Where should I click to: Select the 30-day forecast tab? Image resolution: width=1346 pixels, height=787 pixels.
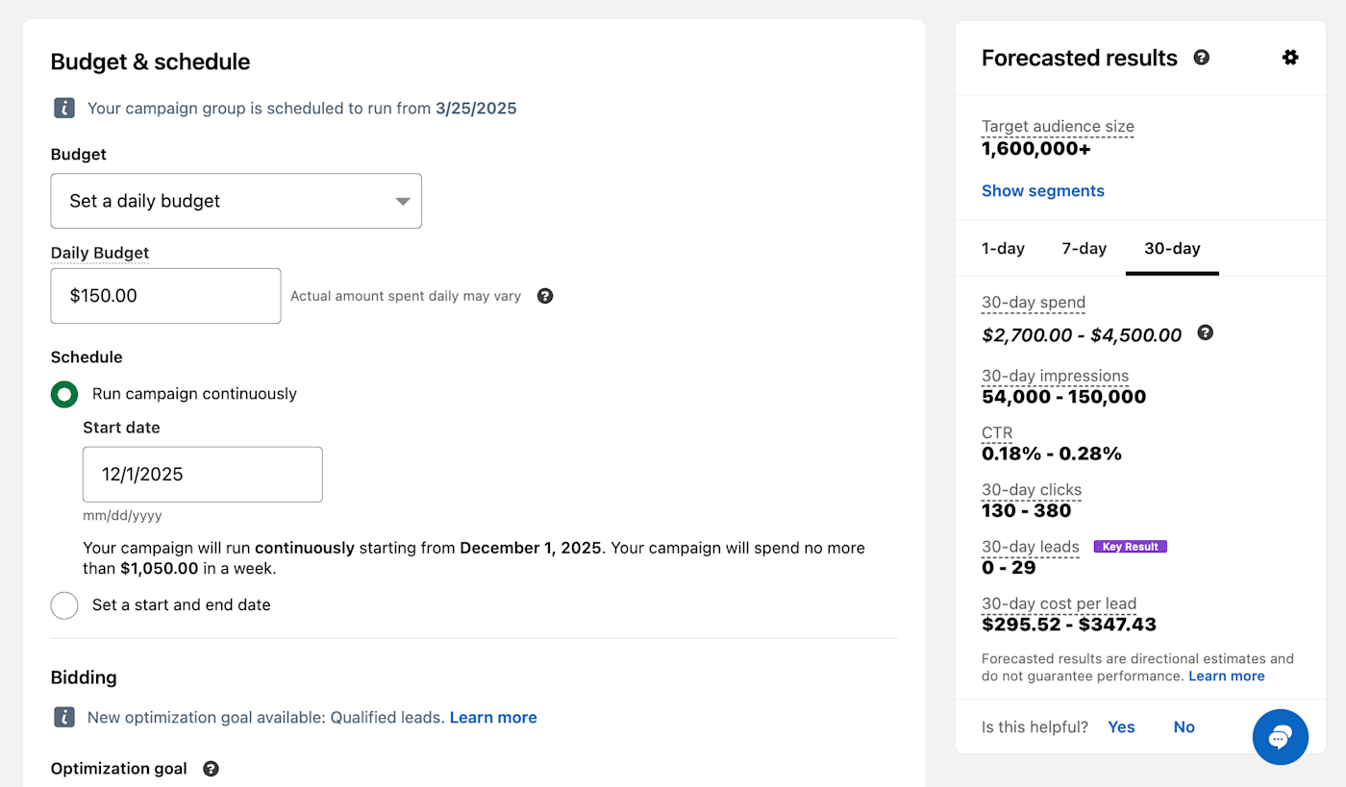click(x=1172, y=249)
